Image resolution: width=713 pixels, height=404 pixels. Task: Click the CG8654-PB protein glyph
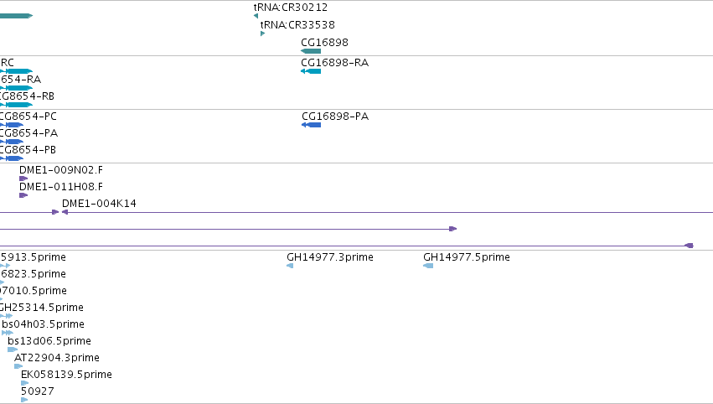(x=12, y=158)
